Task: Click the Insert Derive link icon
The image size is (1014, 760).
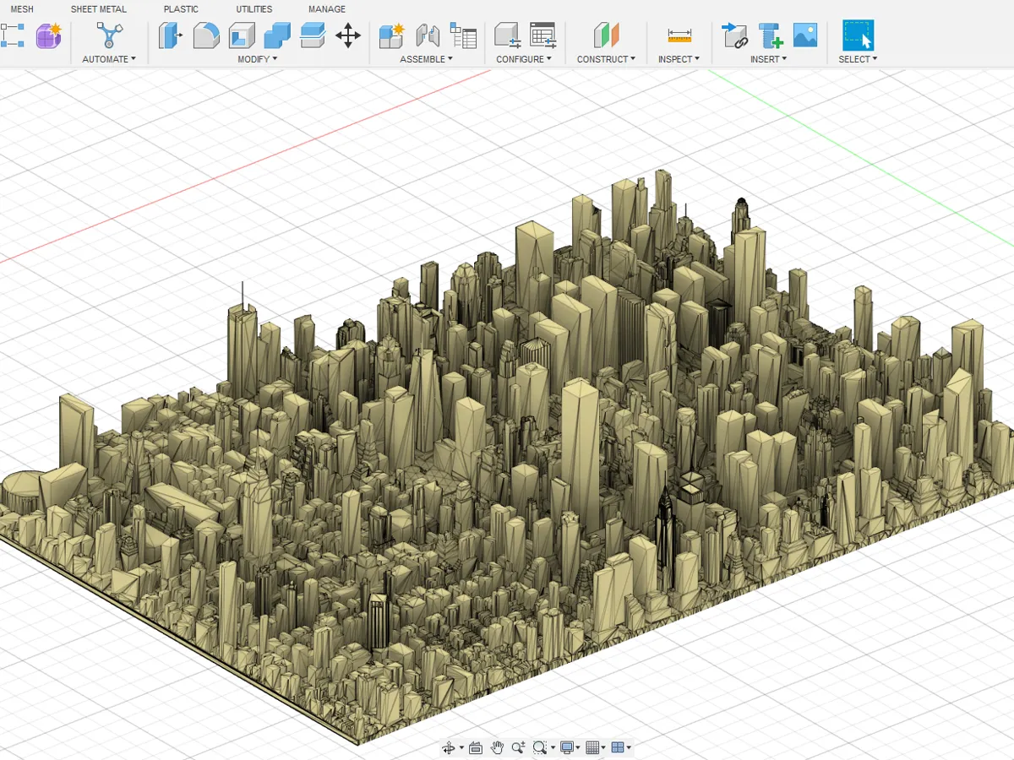Action: pos(734,35)
